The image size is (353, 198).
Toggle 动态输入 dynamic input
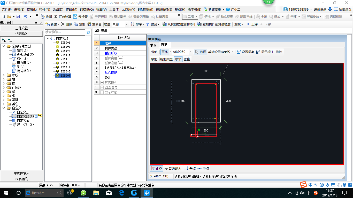pos(173,169)
